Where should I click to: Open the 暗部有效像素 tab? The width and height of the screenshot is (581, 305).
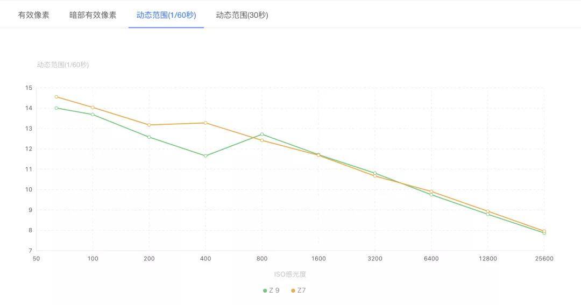[93, 15]
